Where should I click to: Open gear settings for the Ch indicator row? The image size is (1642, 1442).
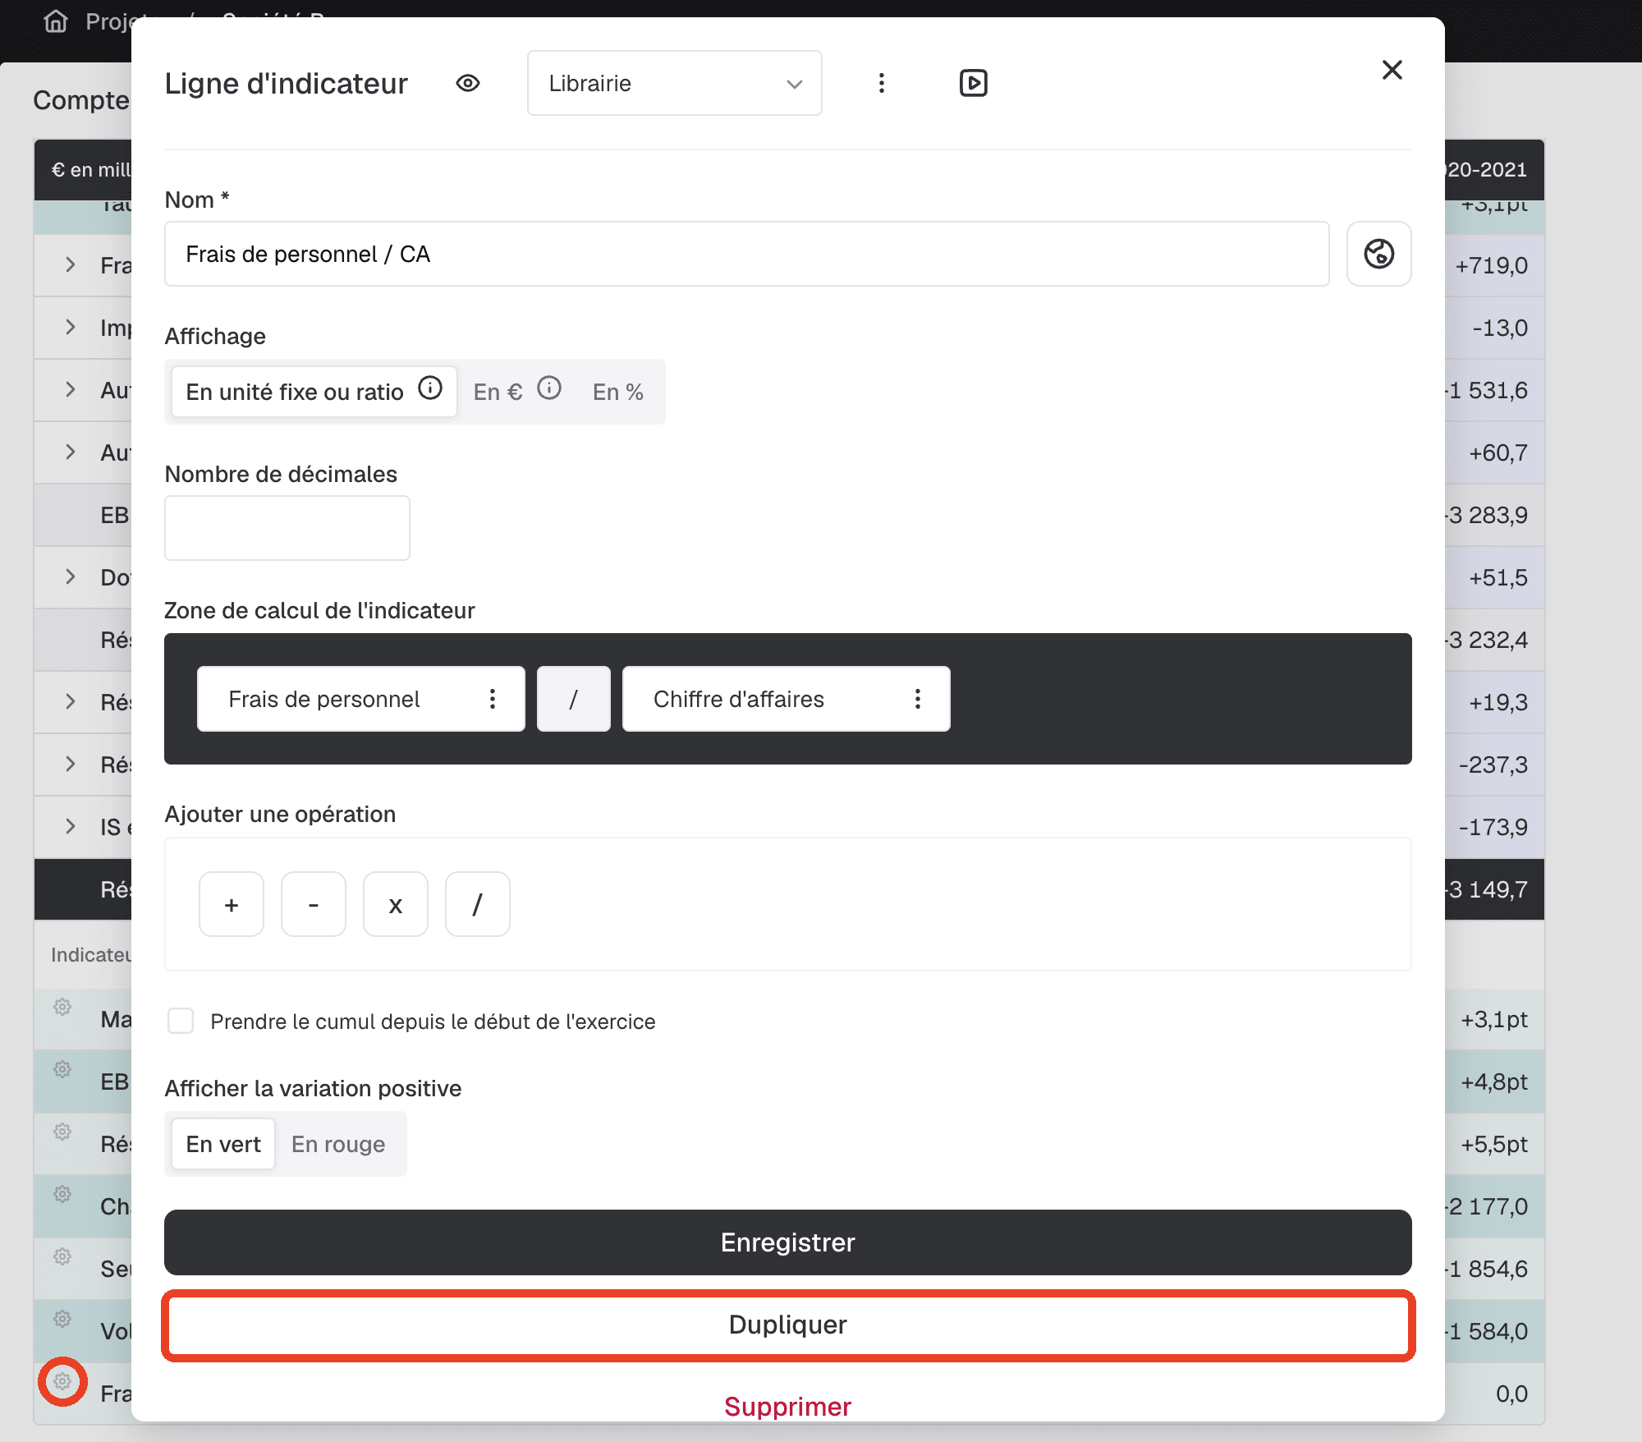[62, 1194]
